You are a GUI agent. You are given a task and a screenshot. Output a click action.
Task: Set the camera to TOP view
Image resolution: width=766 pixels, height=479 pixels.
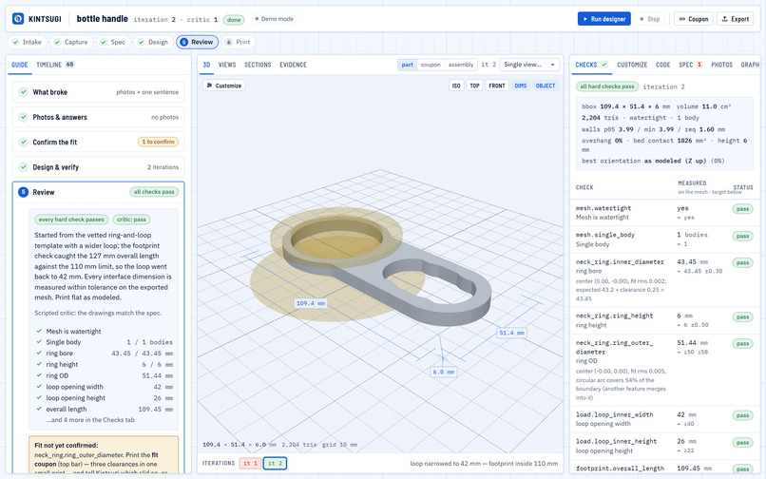pos(474,86)
